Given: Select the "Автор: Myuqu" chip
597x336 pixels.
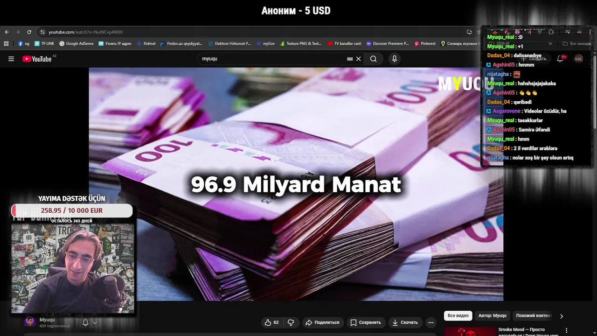Looking at the screenshot, I should coord(492,316).
